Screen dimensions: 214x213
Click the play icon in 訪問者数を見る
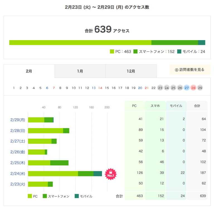point(177,70)
